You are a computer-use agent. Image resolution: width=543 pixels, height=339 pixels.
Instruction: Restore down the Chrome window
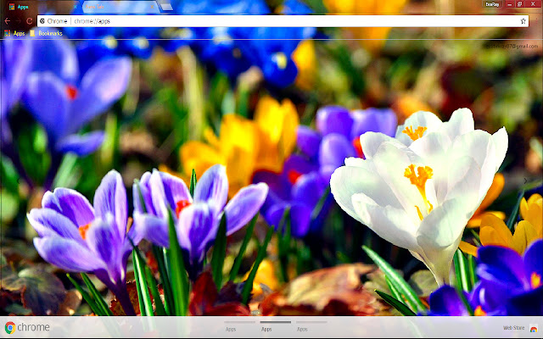(x=519, y=4)
